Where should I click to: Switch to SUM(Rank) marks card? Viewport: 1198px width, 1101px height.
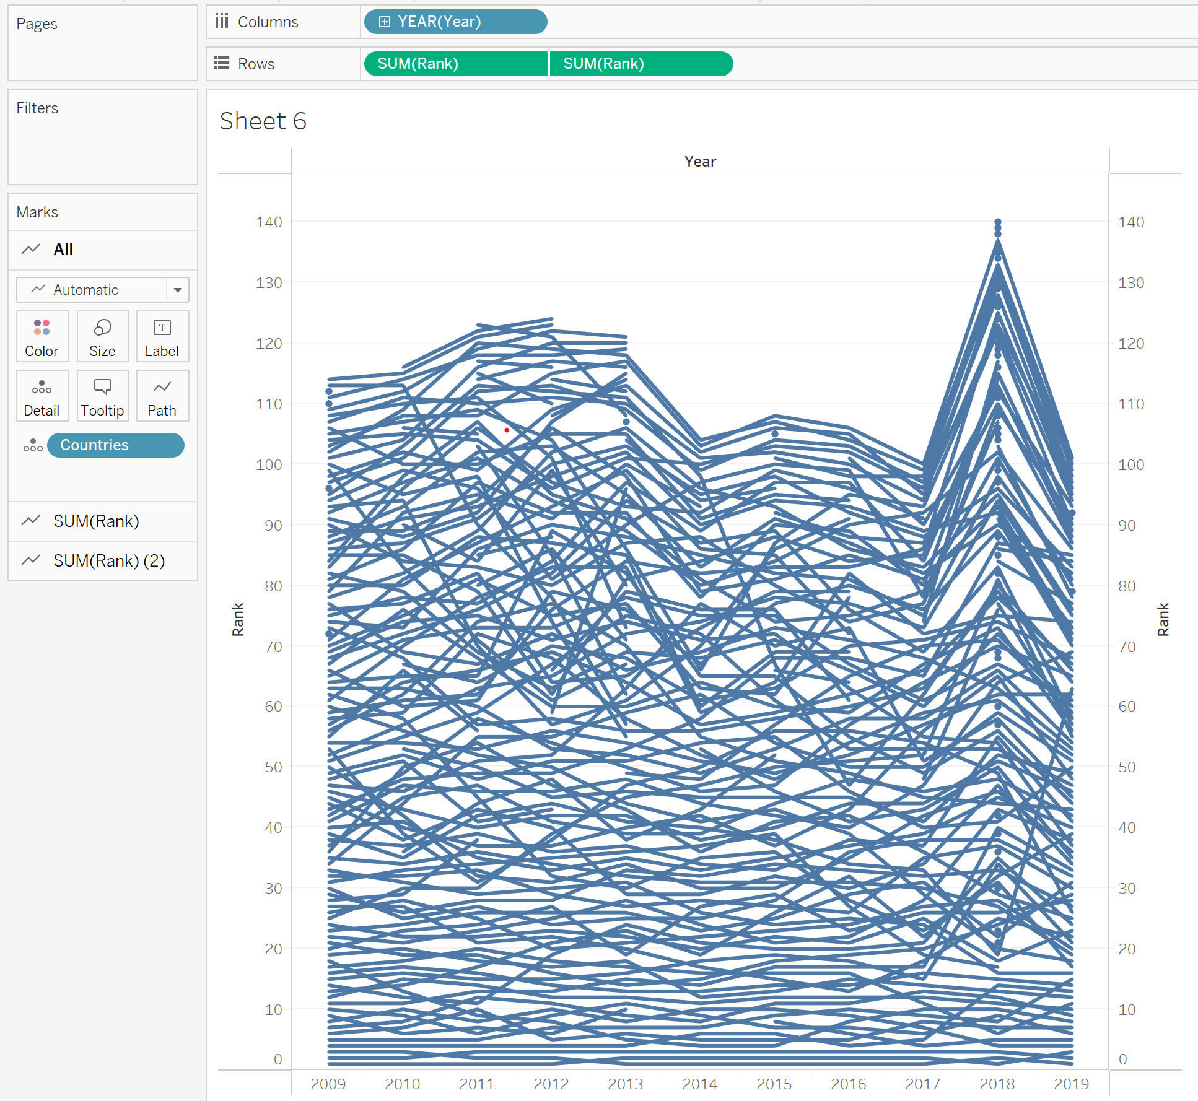point(96,521)
